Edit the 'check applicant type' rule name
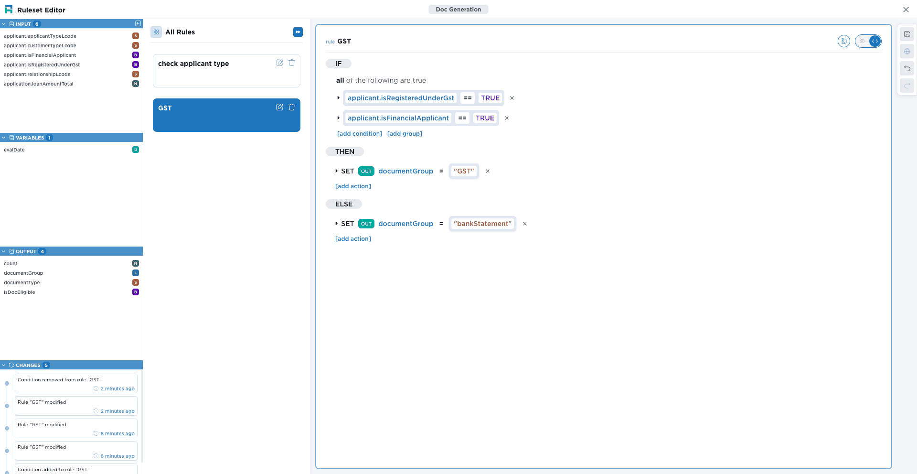Screen dimensions: 917x474 click(279, 63)
